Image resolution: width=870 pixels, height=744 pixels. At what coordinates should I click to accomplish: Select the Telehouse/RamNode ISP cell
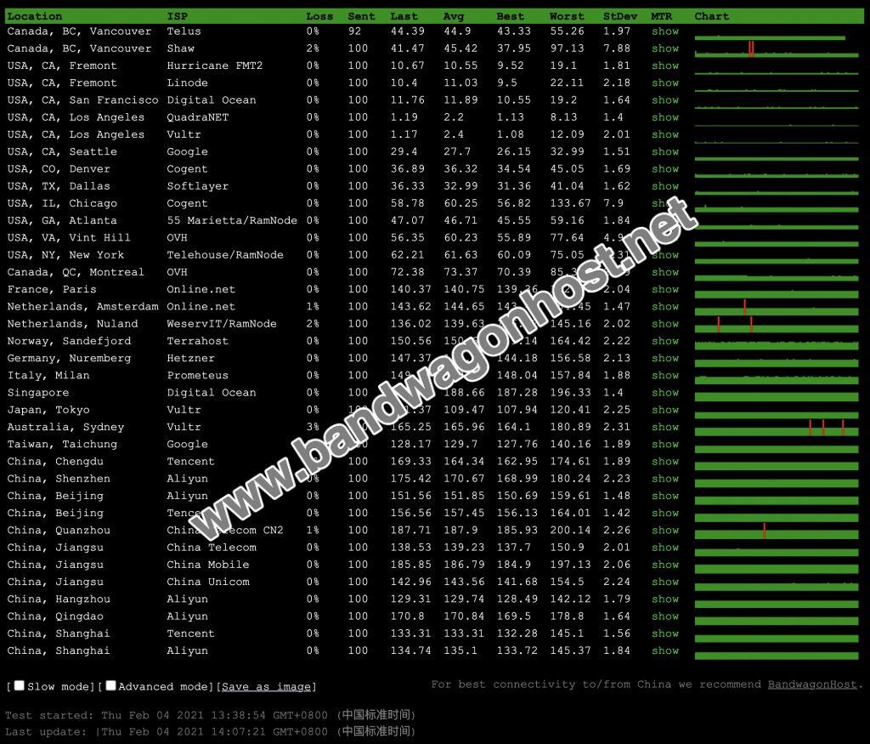coord(225,255)
